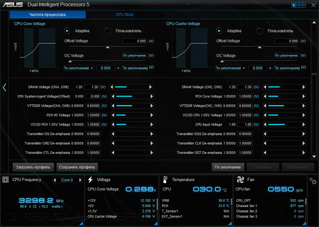This screenshot has width=319, height=227.
Task: Decrease VCCIO CPU 1.05V Voltage left arrow
Action: (265, 115)
